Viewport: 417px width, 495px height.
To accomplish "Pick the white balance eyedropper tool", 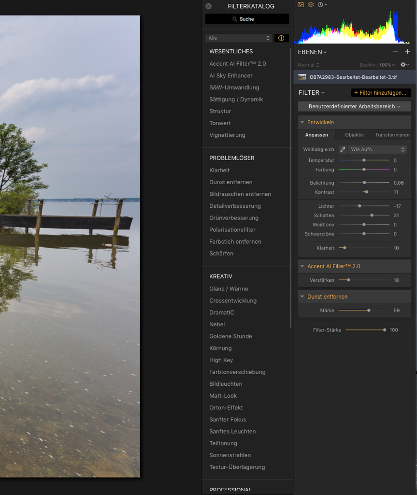I will click(x=343, y=150).
